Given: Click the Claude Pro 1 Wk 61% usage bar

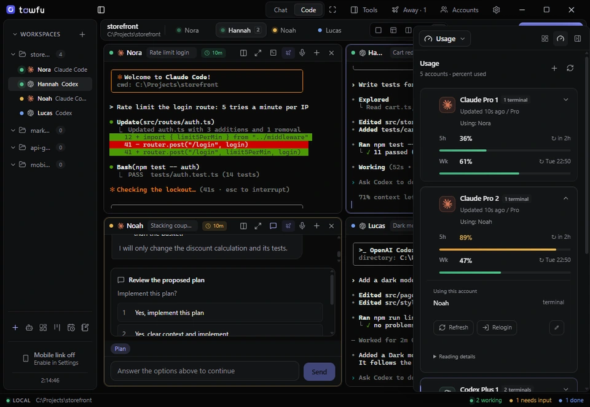Looking at the screenshot, I should 505,173.
